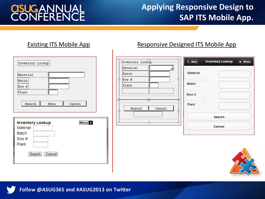Click Material field in layout designer view
This screenshot has width=265, height=199.
pos(161,68)
